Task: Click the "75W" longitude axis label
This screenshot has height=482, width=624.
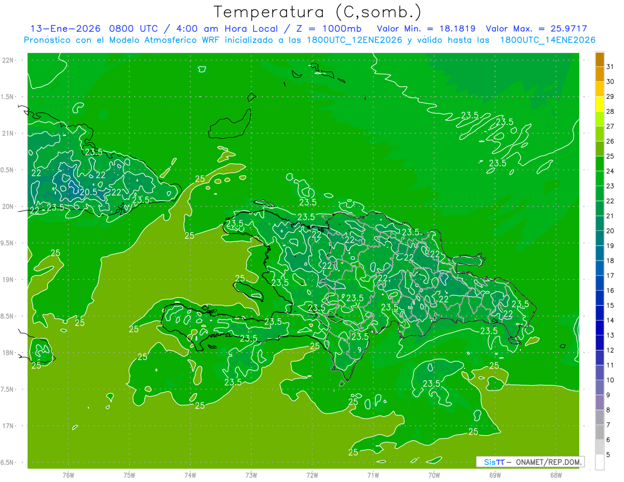Action: pyautogui.click(x=129, y=475)
